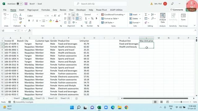Click the Windows Start button in taskbar
This screenshot has height=111, width=198.
72,108
